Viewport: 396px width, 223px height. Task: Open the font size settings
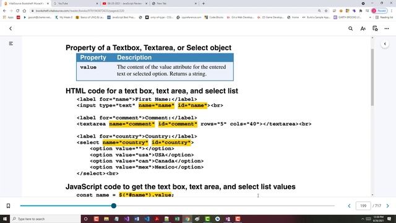point(363,28)
